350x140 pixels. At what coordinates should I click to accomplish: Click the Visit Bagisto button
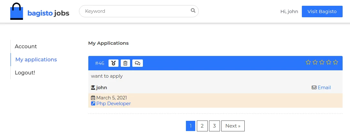[x=322, y=12]
